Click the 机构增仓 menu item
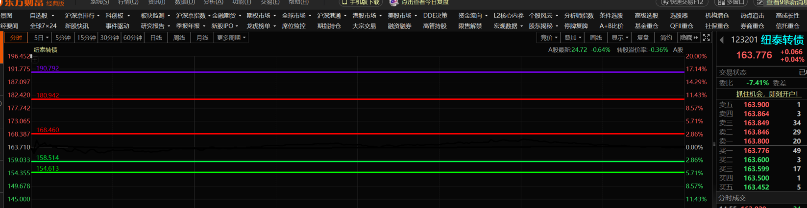807x208 pixels. coord(717,16)
